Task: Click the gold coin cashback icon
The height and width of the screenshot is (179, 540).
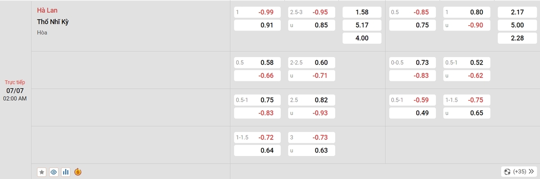Action: point(78,172)
